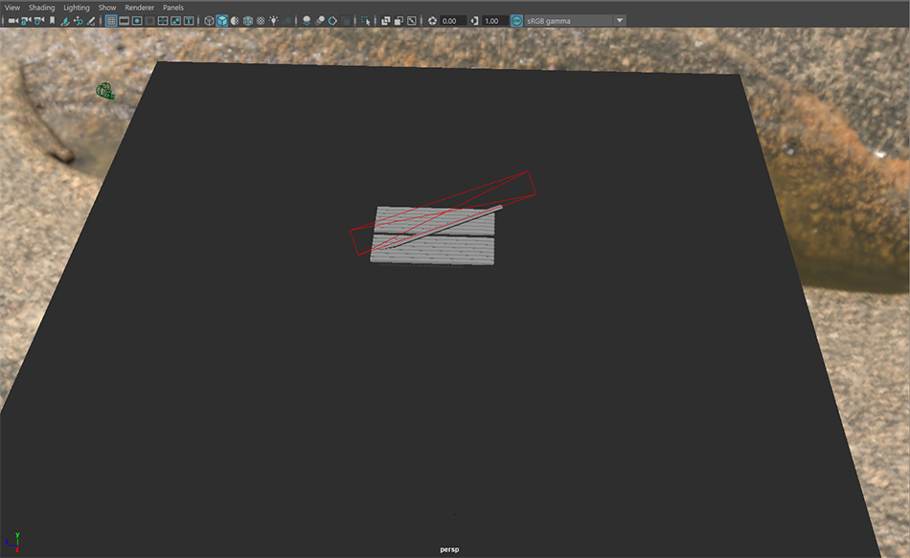Click the Grease Pencil icon
The width and height of the screenshot is (910, 558).
click(x=91, y=21)
